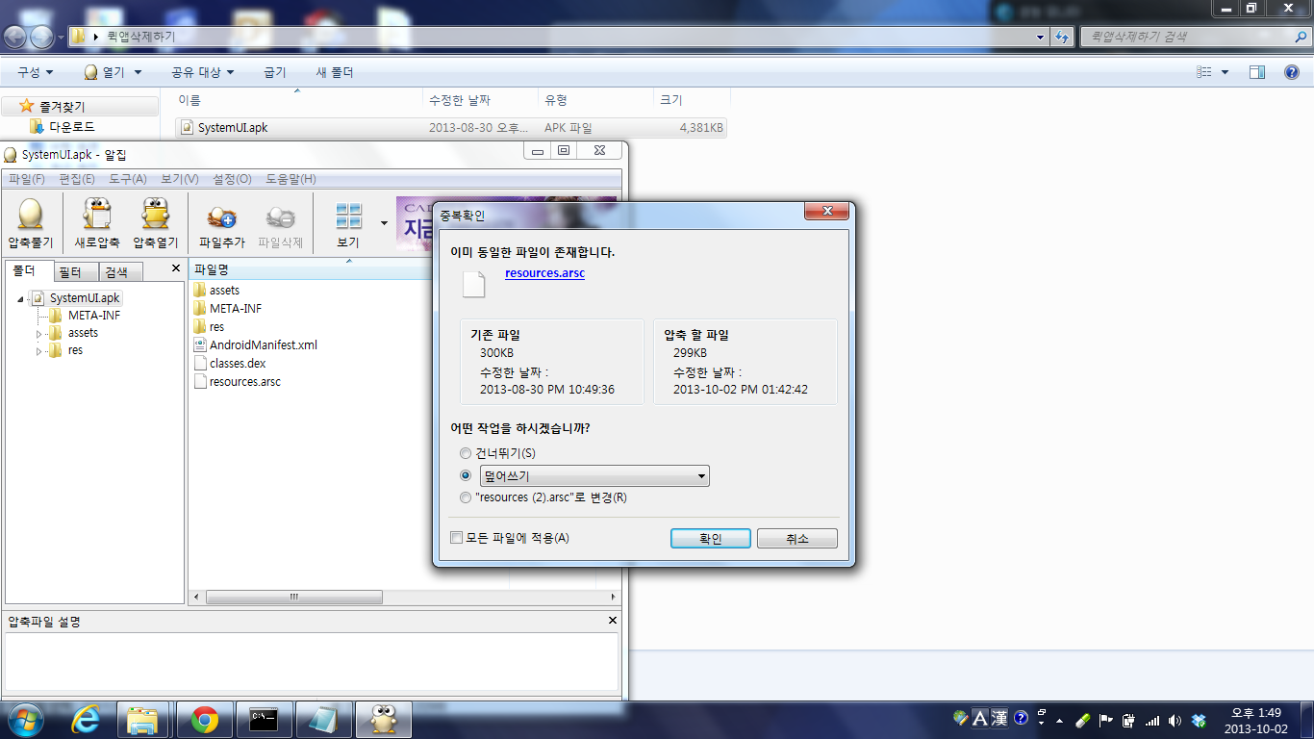Open the 도구(A) menu
This screenshot has width=1314, height=739.
click(x=127, y=179)
